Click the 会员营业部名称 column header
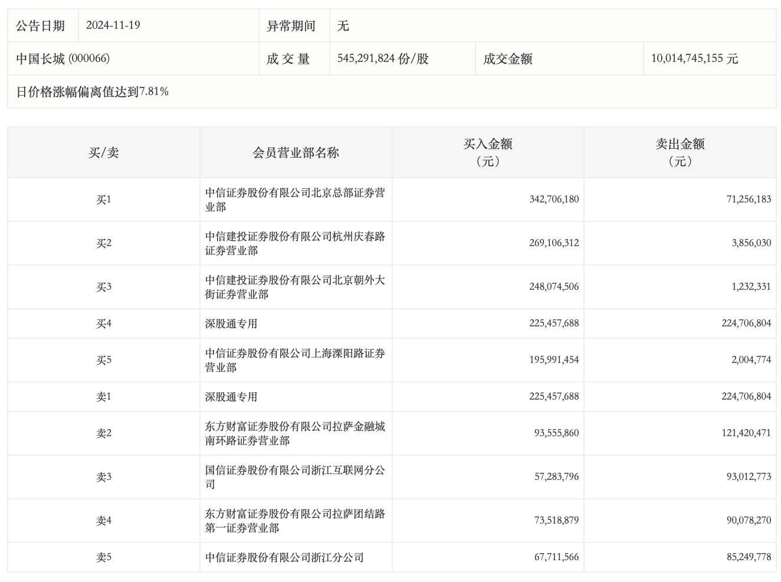 tap(296, 153)
